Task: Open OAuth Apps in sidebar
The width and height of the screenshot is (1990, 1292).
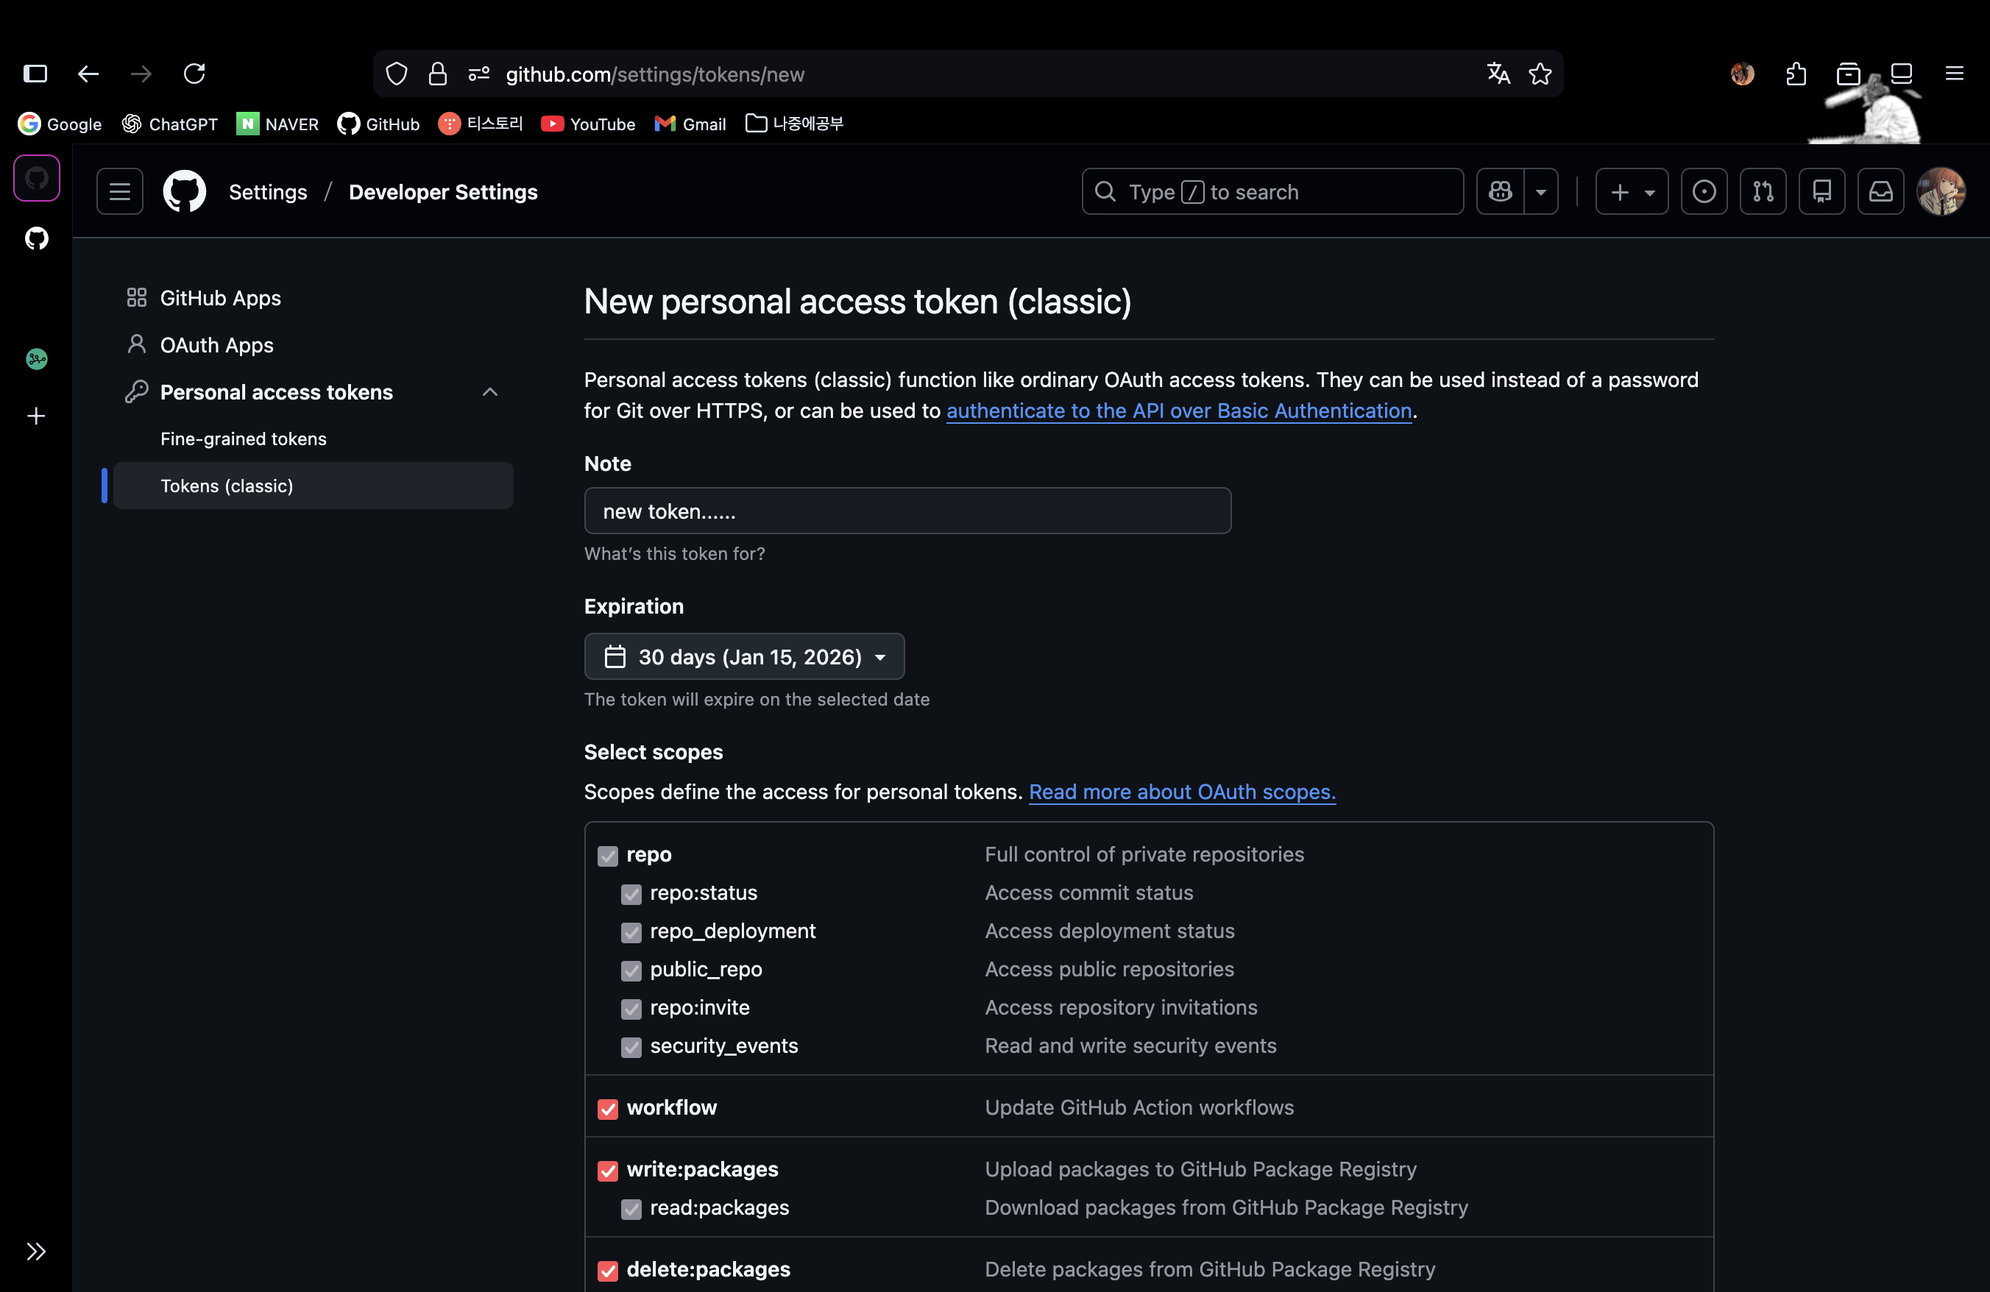Action: (216, 345)
